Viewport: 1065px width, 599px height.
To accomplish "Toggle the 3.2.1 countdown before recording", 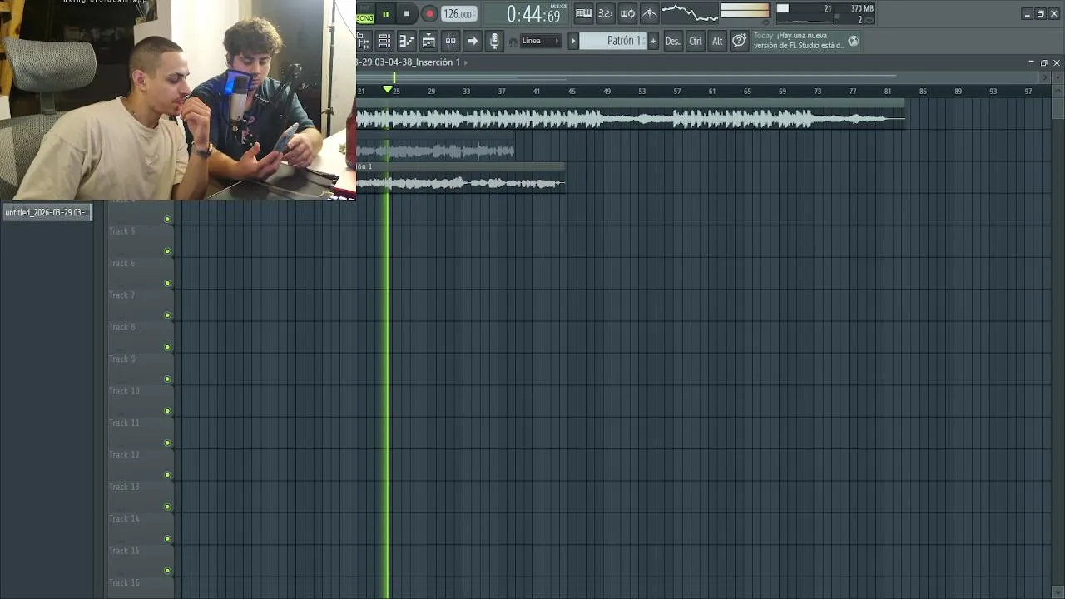I will click(605, 13).
